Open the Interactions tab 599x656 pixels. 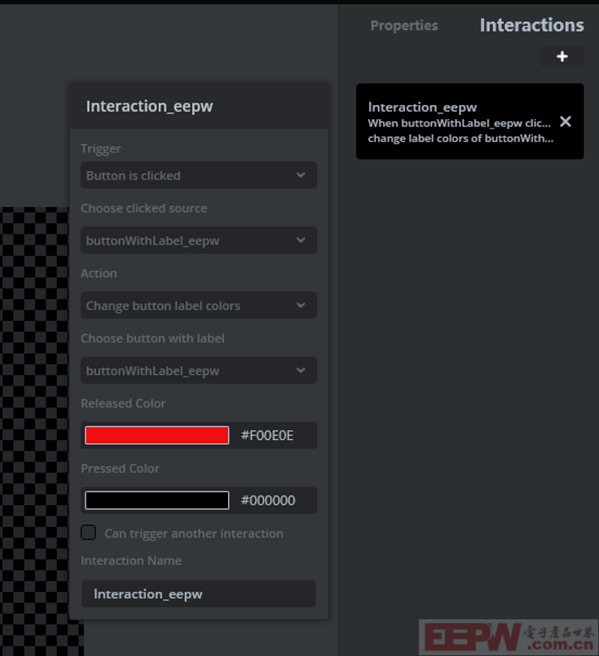531,25
